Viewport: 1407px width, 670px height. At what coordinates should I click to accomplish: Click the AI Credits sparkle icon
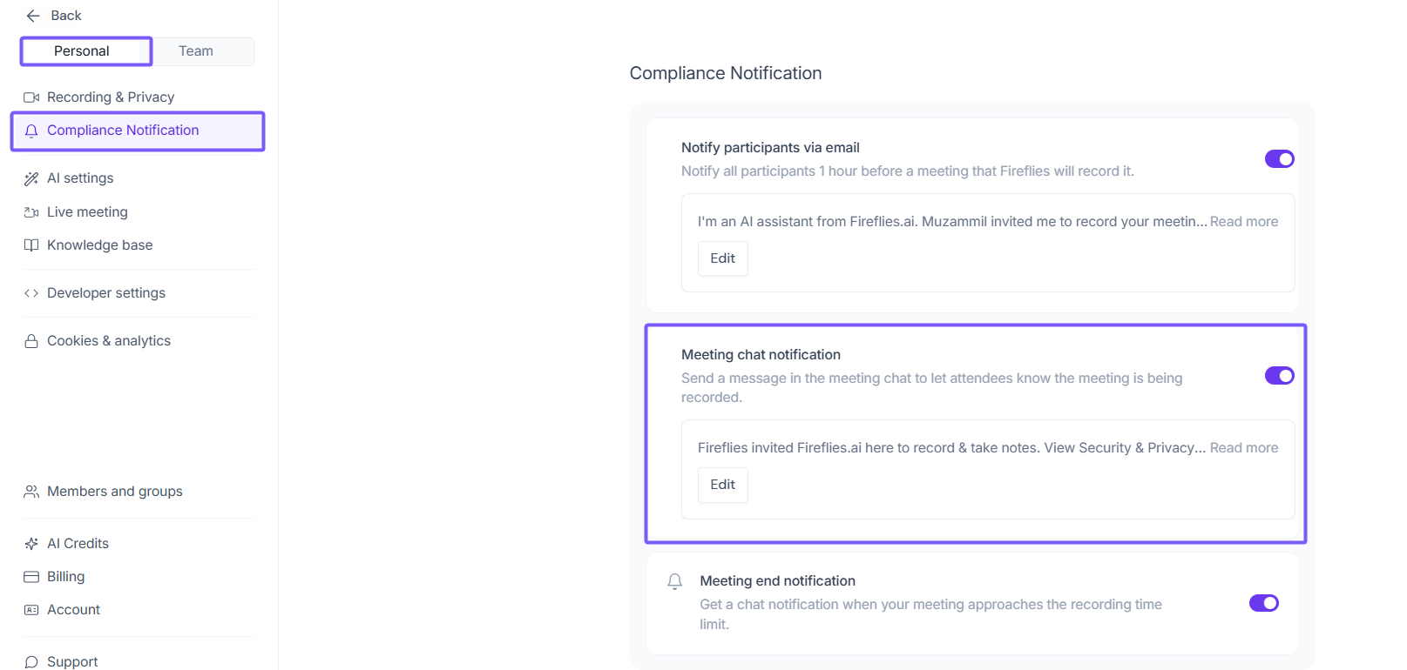[31, 544]
